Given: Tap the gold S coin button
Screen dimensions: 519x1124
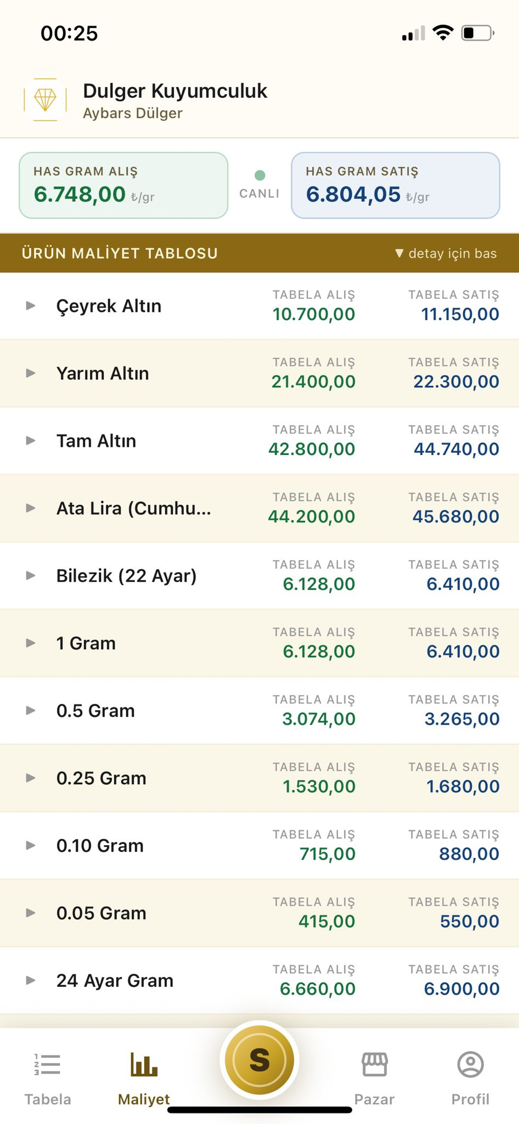Looking at the screenshot, I should pyautogui.click(x=259, y=1060).
